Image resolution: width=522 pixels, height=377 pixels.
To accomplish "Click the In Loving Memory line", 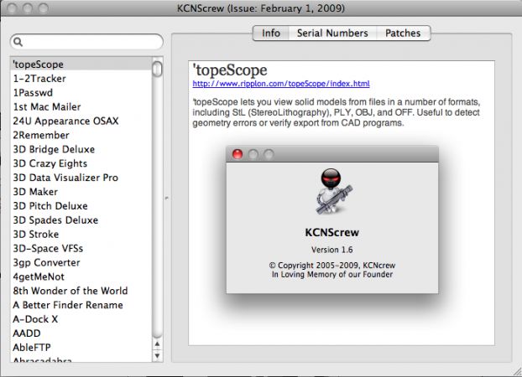I will pyautogui.click(x=331, y=274).
